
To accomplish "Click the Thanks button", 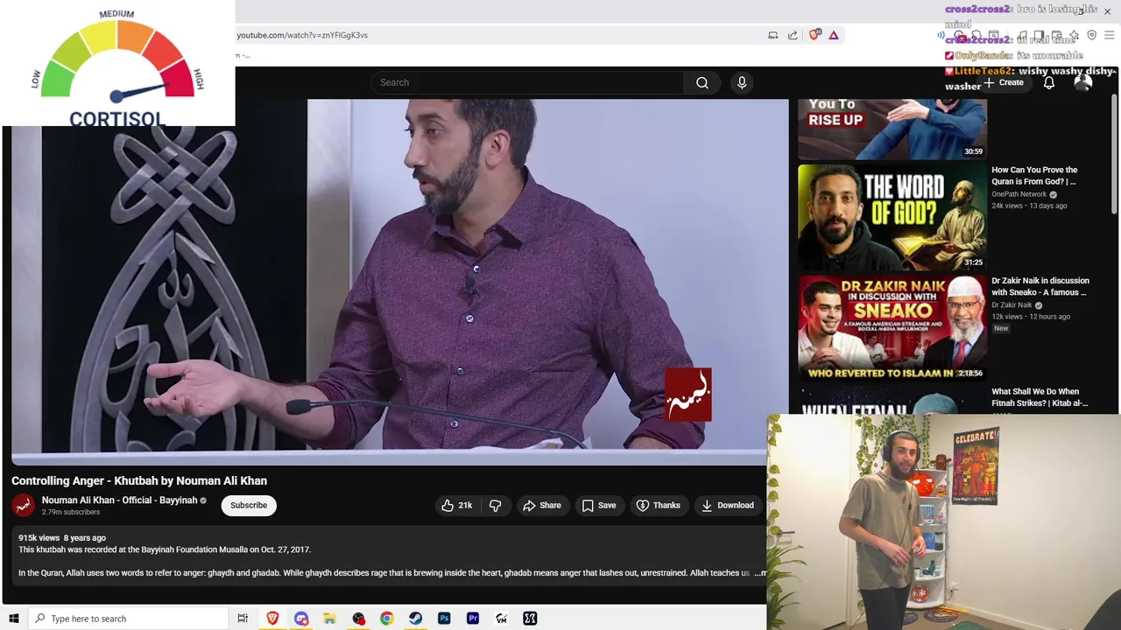I will [658, 505].
